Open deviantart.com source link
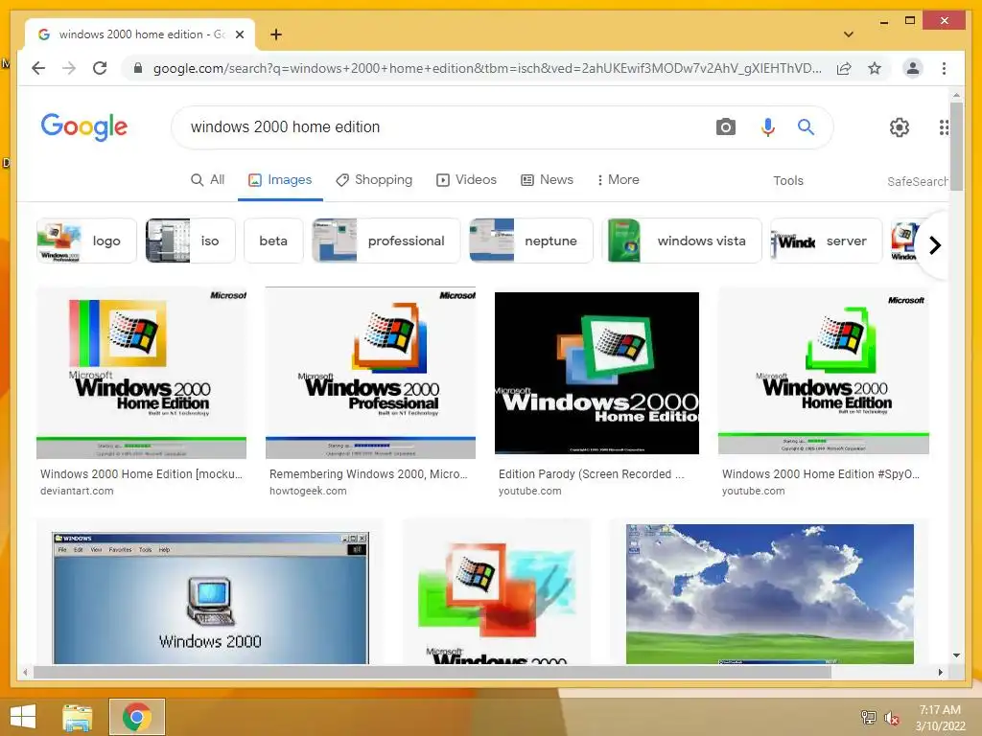This screenshot has width=982, height=736. tap(77, 492)
